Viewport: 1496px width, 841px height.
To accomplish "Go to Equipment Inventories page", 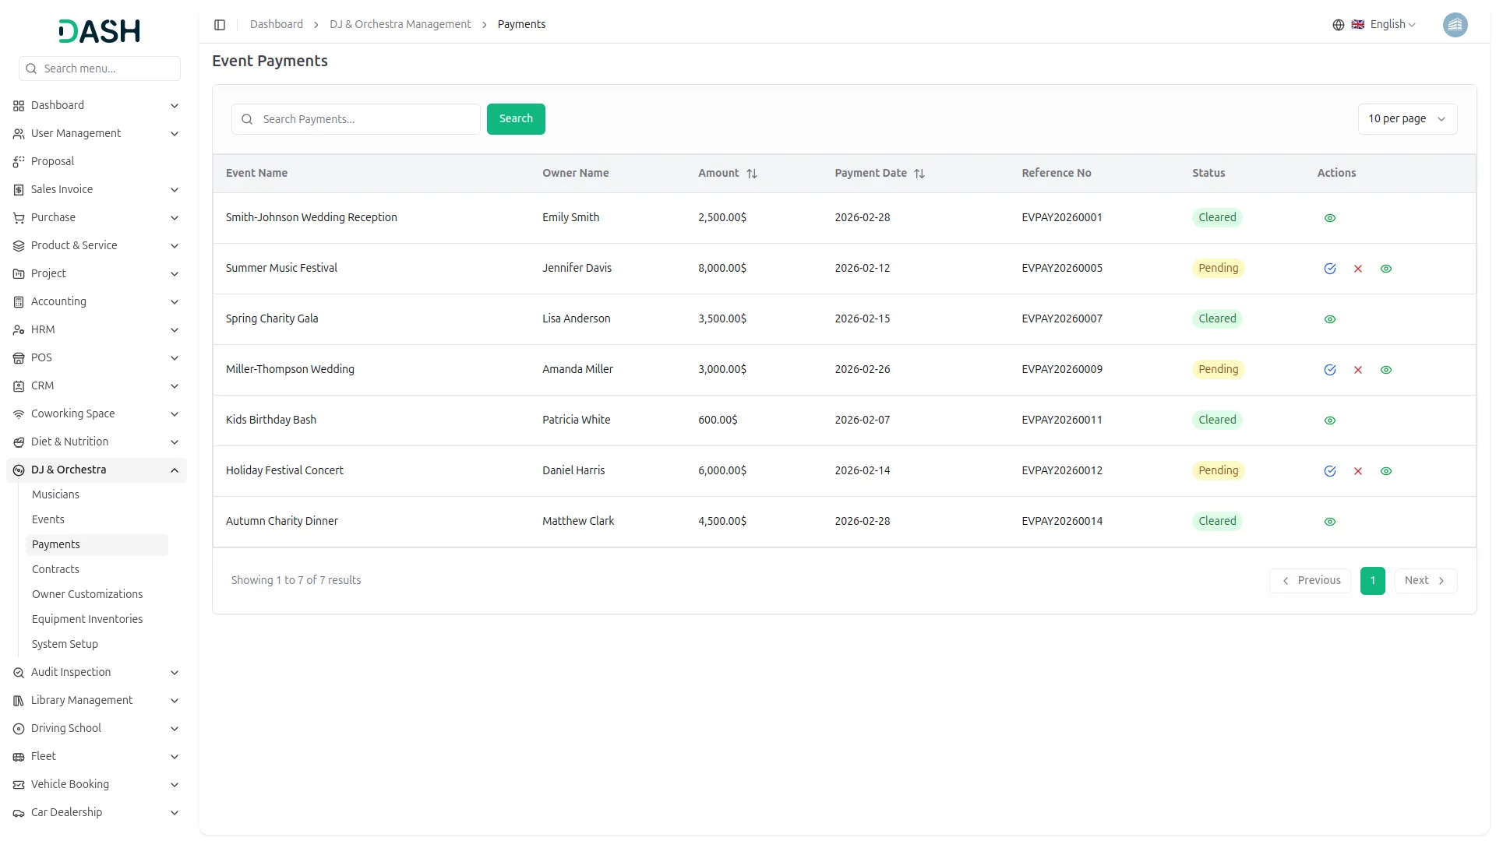I will tap(87, 619).
